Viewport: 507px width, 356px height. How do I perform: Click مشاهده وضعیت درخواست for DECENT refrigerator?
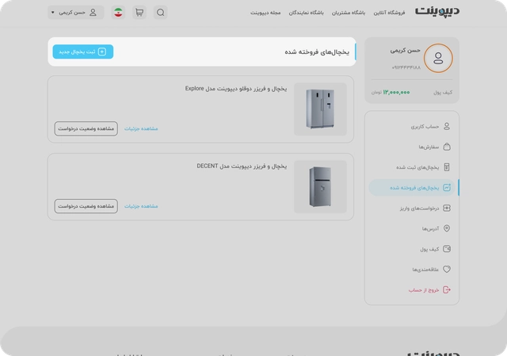pyautogui.click(x=86, y=206)
